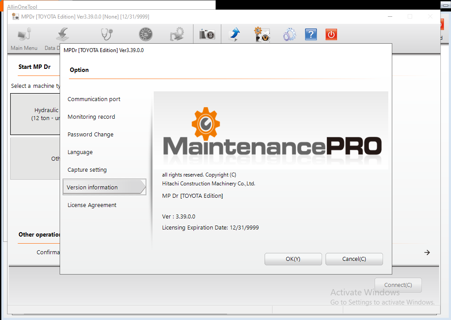
Task: Open help with blue question mark
Action: click(311, 34)
